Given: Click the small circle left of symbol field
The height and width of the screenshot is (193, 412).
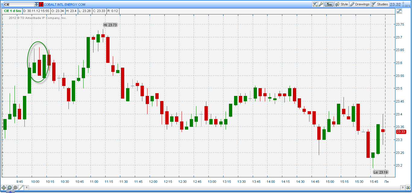Looking at the screenshot, I should pyautogui.click(x=2, y=5).
